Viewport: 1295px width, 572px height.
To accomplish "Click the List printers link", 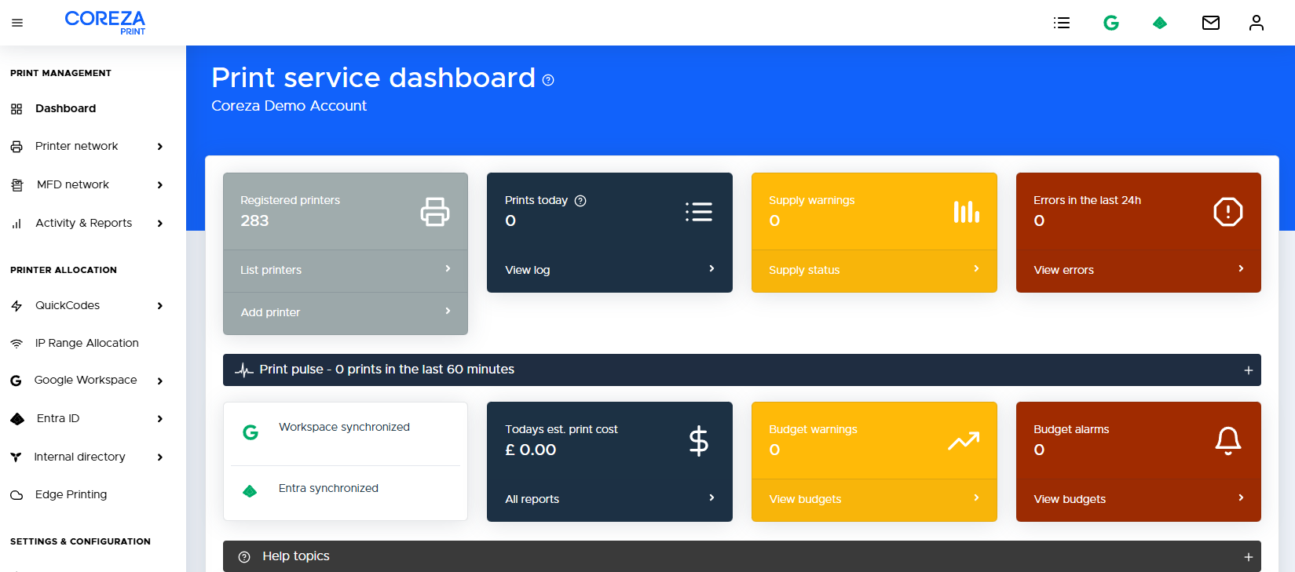I will [271, 270].
